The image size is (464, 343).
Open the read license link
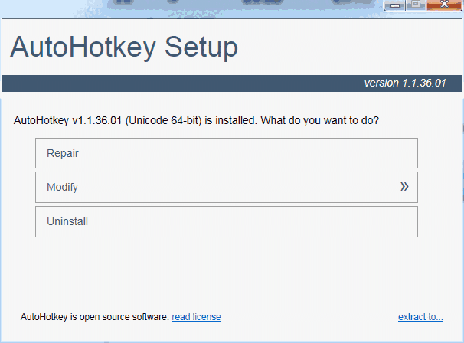point(196,317)
